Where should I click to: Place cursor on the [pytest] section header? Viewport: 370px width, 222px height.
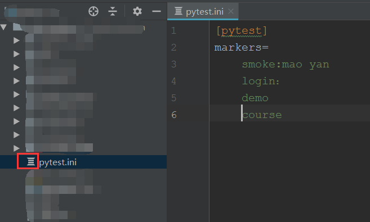coord(242,31)
